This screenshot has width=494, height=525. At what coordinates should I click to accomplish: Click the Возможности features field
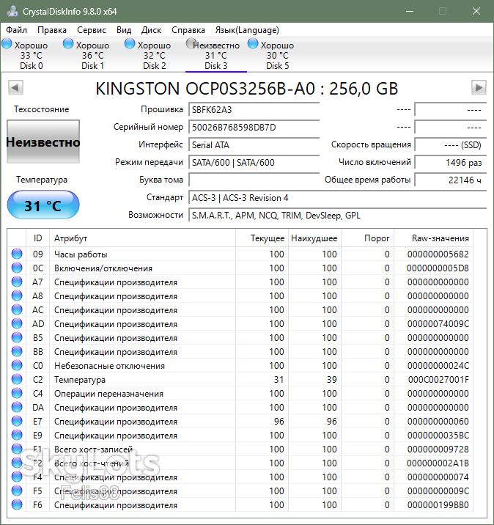(x=337, y=216)
